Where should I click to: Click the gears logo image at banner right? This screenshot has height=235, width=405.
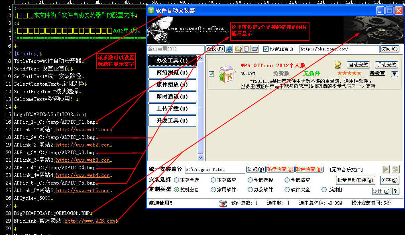pos(373,30)
